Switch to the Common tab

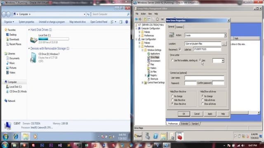pos(179,27)
